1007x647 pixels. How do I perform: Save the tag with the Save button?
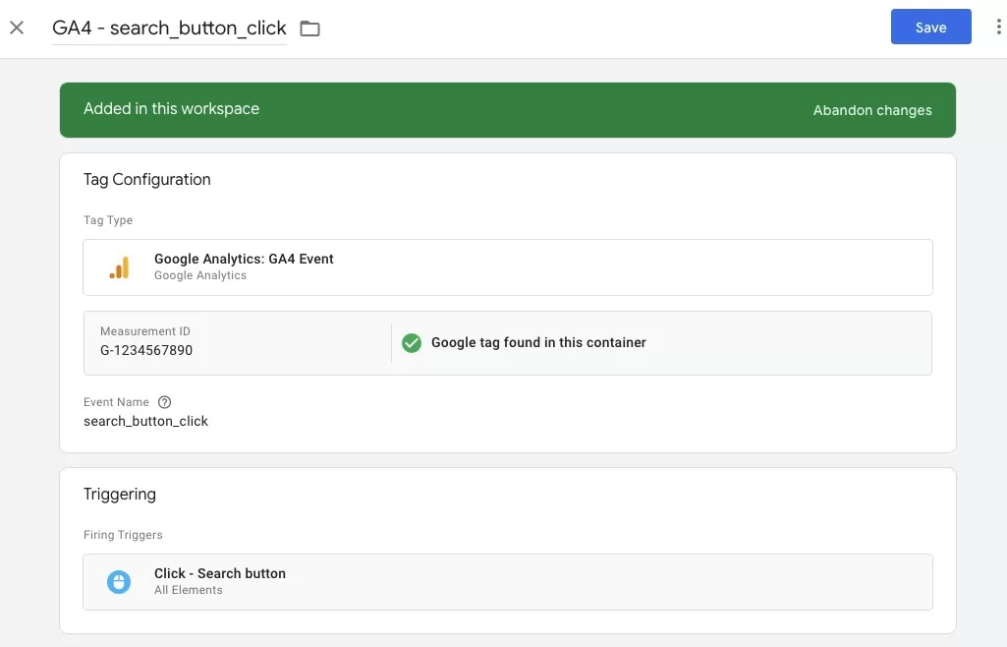pyautogui.click(x=930, y=28)
